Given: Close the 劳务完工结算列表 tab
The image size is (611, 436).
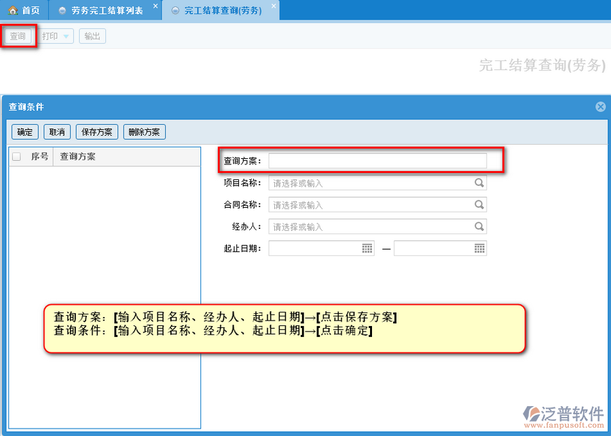Looking at the screenshot, I should (x=155, y=6).
